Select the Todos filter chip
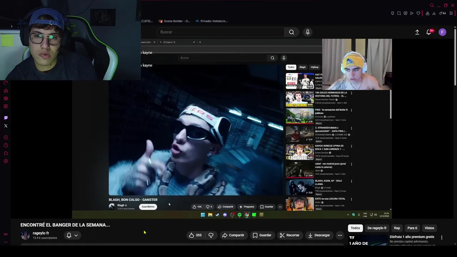 [x=355, y=228]
